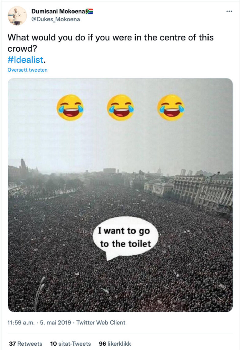
Task: Click the Twitter Web Client source label
Action: pos(101,323)
